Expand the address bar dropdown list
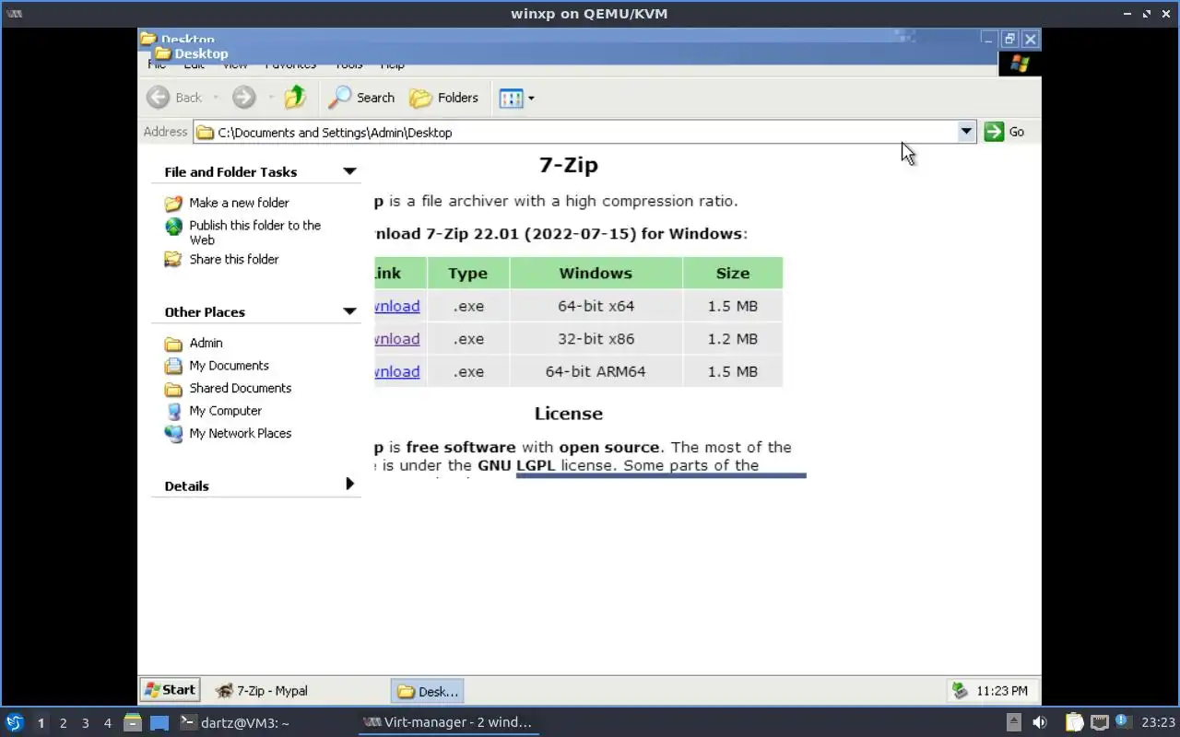Viewport: 1180px width, 737px height. (966, 132)
